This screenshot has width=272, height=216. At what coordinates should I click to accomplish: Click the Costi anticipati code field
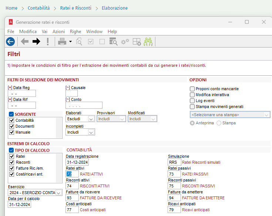[x=72, y=210]
